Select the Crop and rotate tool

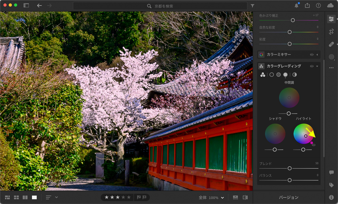(331, 32)
